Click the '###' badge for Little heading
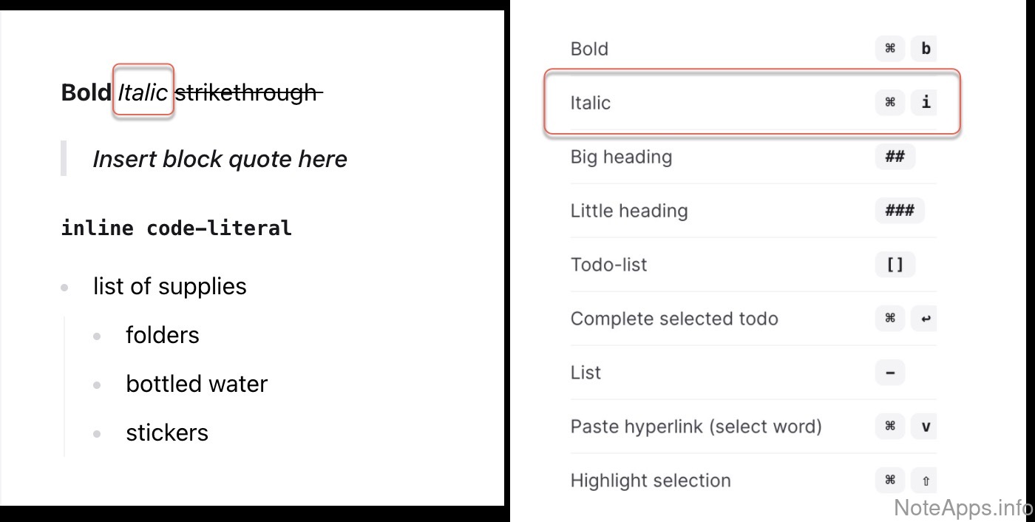Screen dimensions: 1035x522 coord(900,211)
